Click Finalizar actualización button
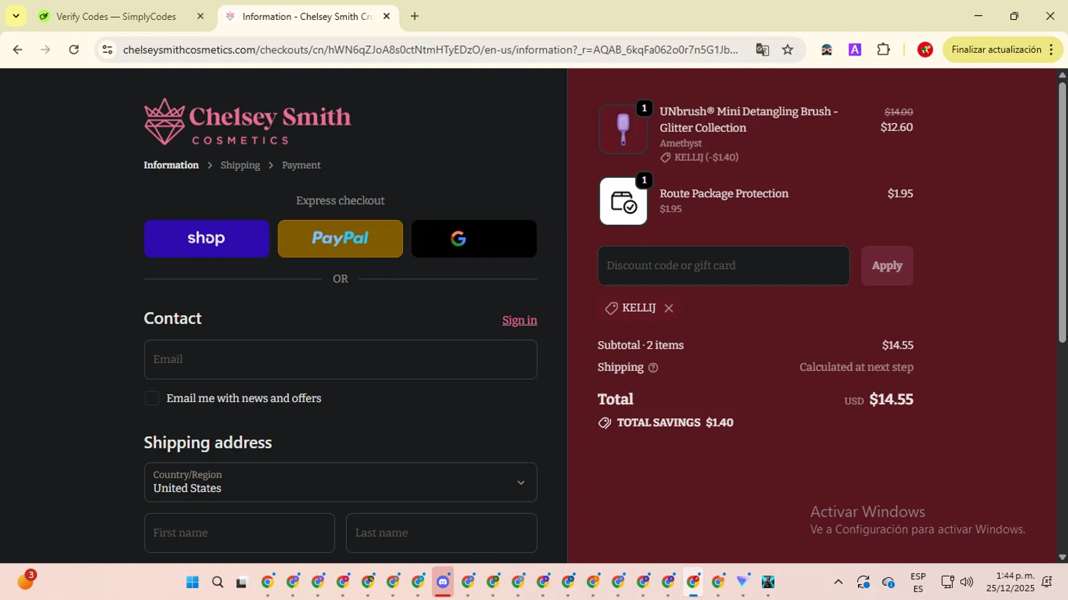This screenshot has width=1068, height=600. pos(996,50)
